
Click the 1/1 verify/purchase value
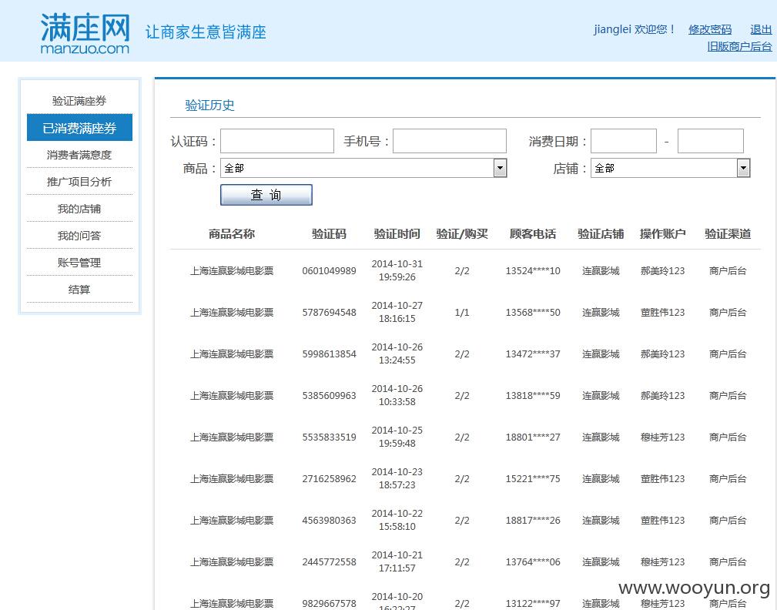coord(462,313)
